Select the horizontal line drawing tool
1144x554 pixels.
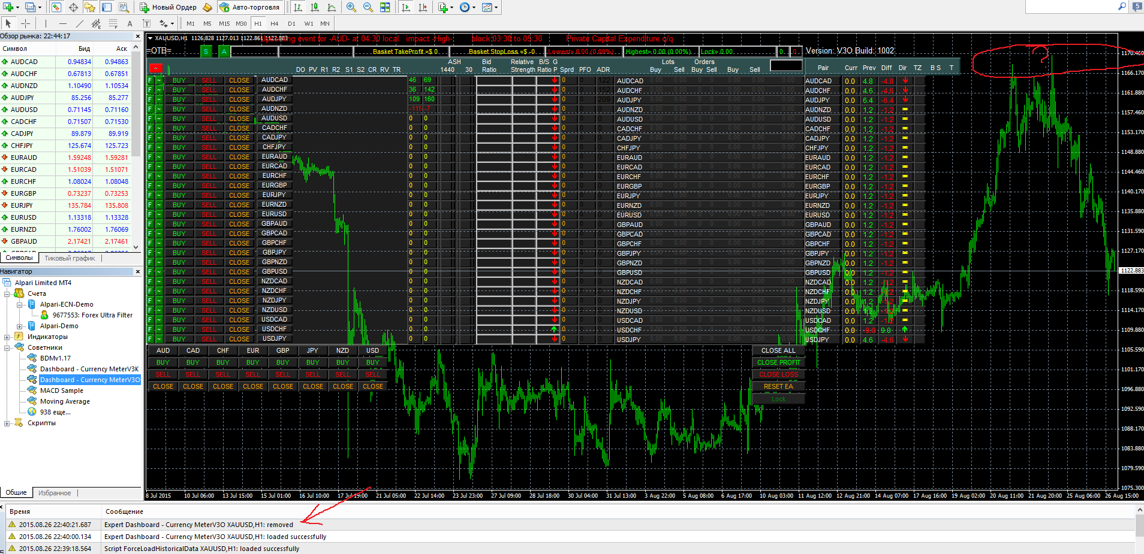(x=62, y=23)
